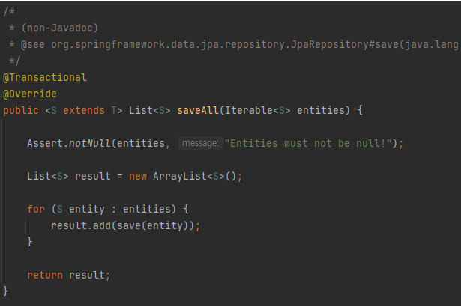Click ArrayList<S>() constructor call

(x=195, y=176)
